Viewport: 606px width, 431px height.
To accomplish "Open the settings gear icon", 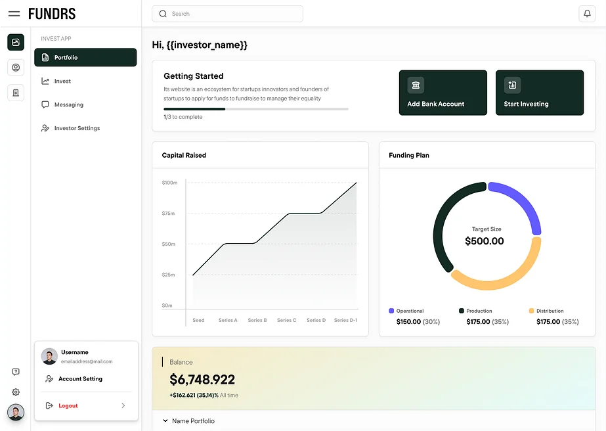I will pyautogui.click(x=16, y=392).
